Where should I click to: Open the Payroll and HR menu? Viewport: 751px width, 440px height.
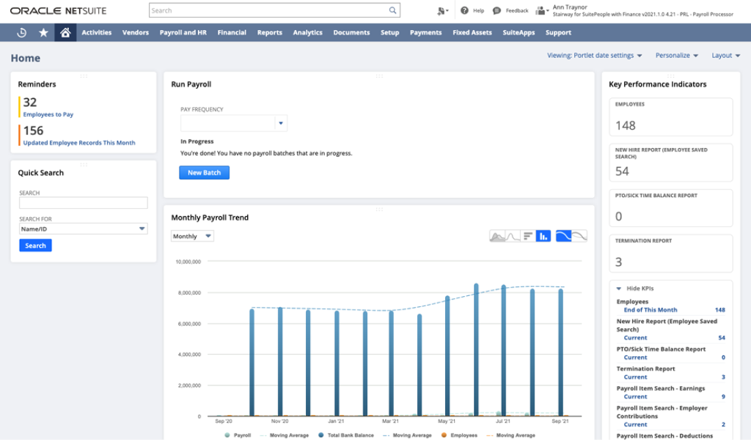point(183,33)
